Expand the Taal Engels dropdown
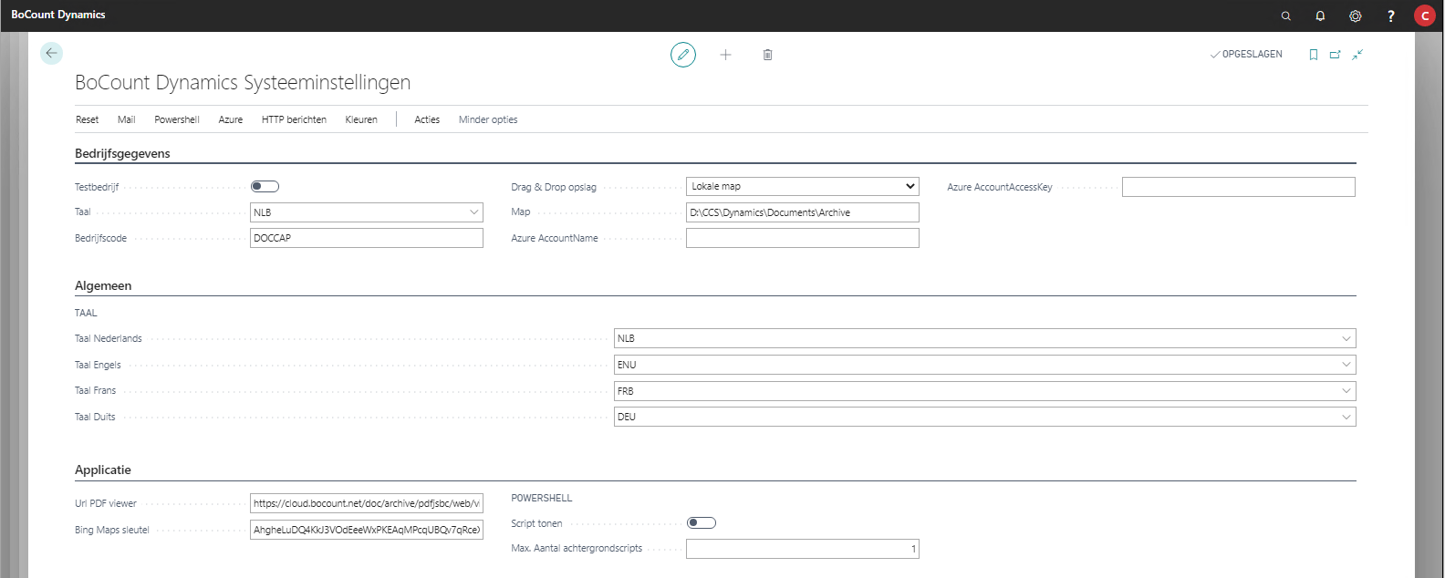 (1346, 365)
